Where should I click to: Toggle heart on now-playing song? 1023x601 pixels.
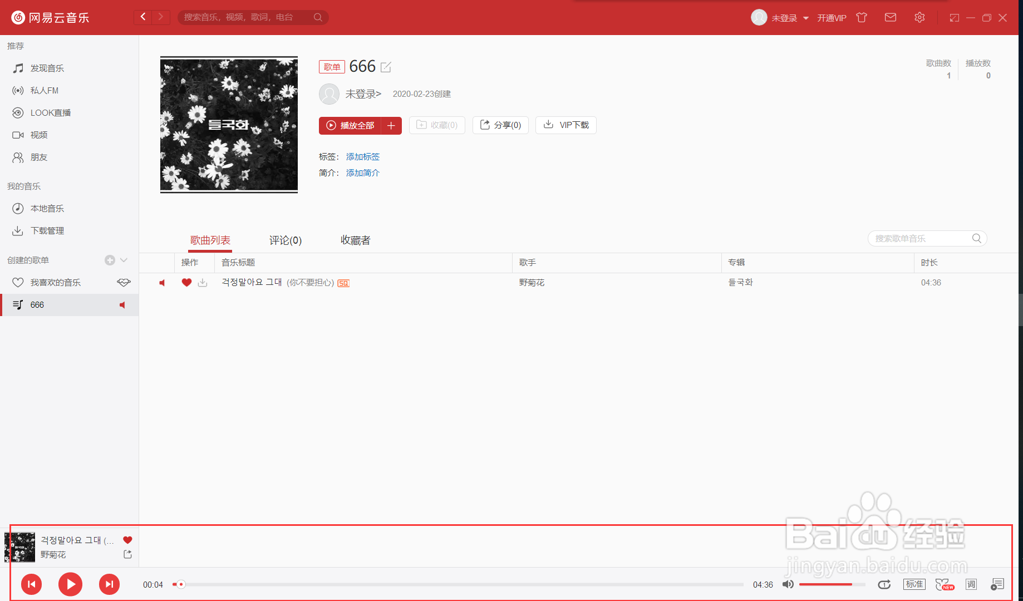click(127, 540)
